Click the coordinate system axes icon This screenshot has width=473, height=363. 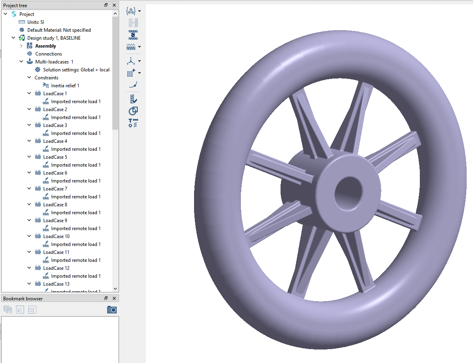pos(131,61)
